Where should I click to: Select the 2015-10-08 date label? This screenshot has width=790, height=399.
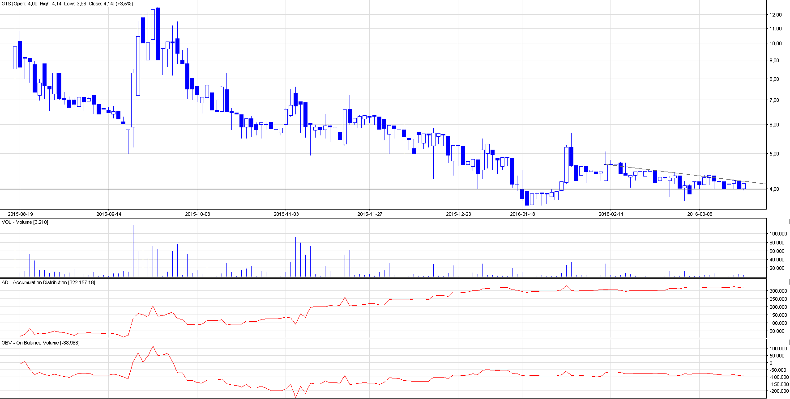point(197,214)
